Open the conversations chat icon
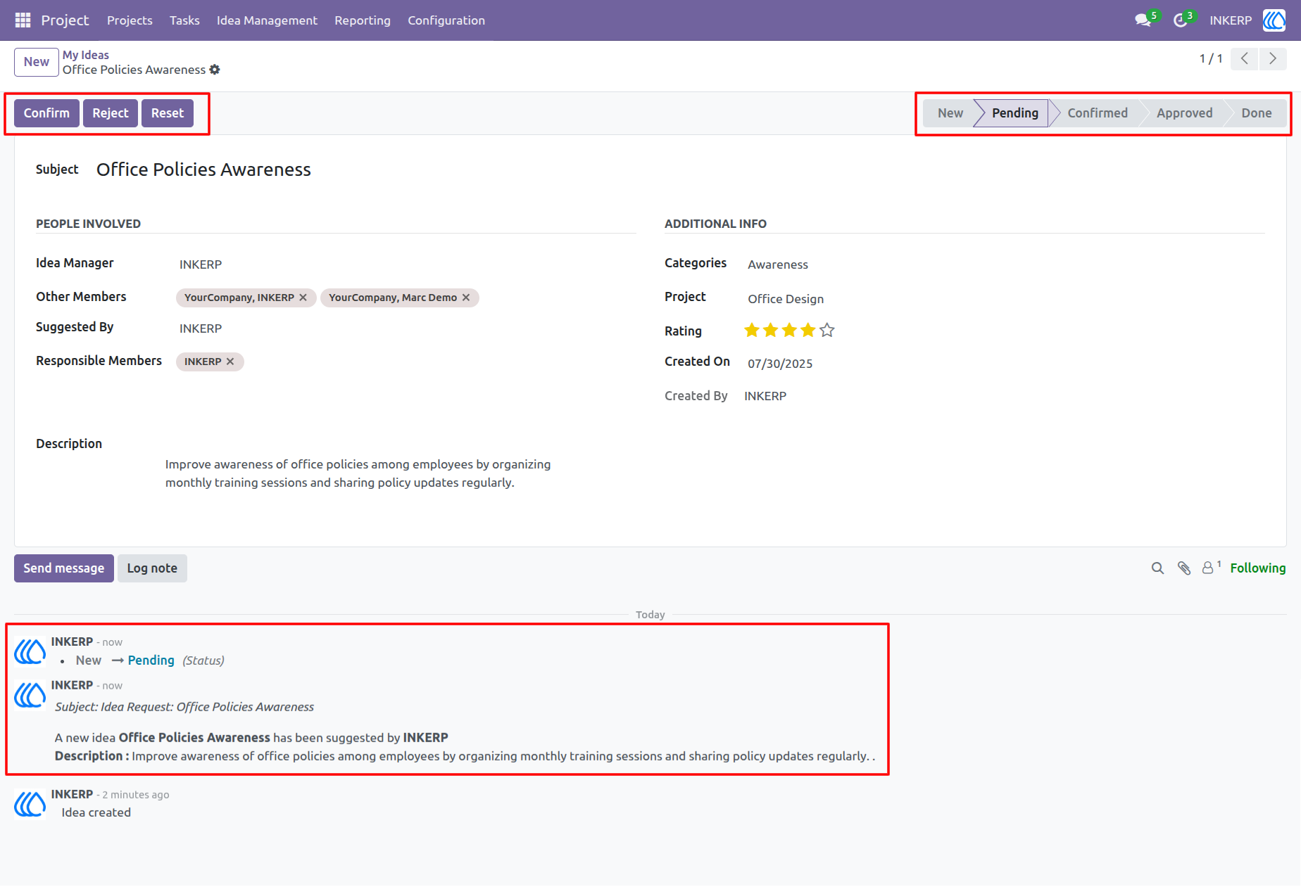 coord(1143,20)
